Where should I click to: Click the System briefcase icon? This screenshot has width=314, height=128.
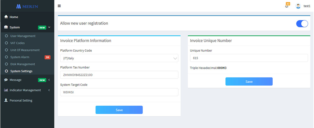(6, 27)
